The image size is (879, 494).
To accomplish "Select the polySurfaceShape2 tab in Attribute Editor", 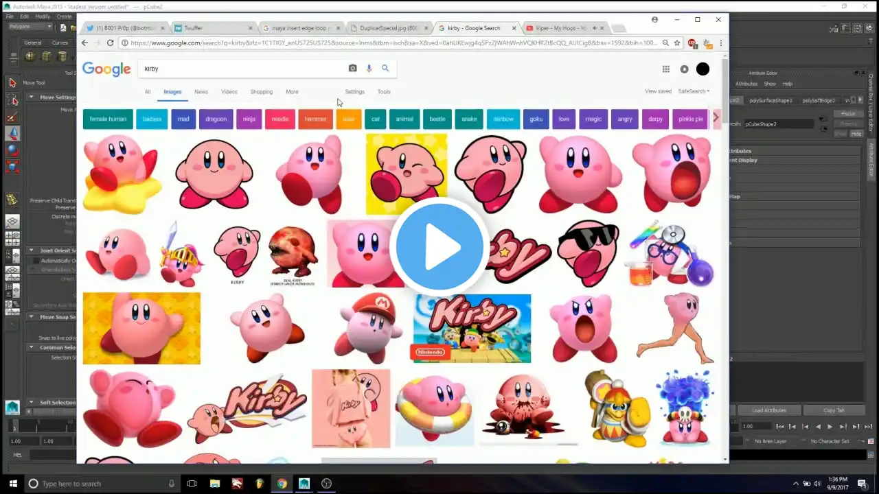I will (770, 100).
